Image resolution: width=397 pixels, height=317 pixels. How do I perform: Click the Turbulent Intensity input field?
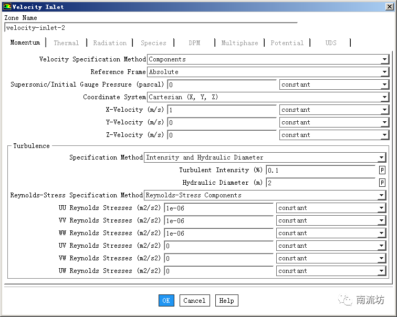pyautogui.click(x=320, y=171)
